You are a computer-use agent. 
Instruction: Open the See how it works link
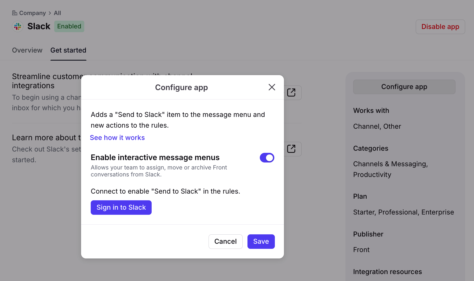(117, 138)
